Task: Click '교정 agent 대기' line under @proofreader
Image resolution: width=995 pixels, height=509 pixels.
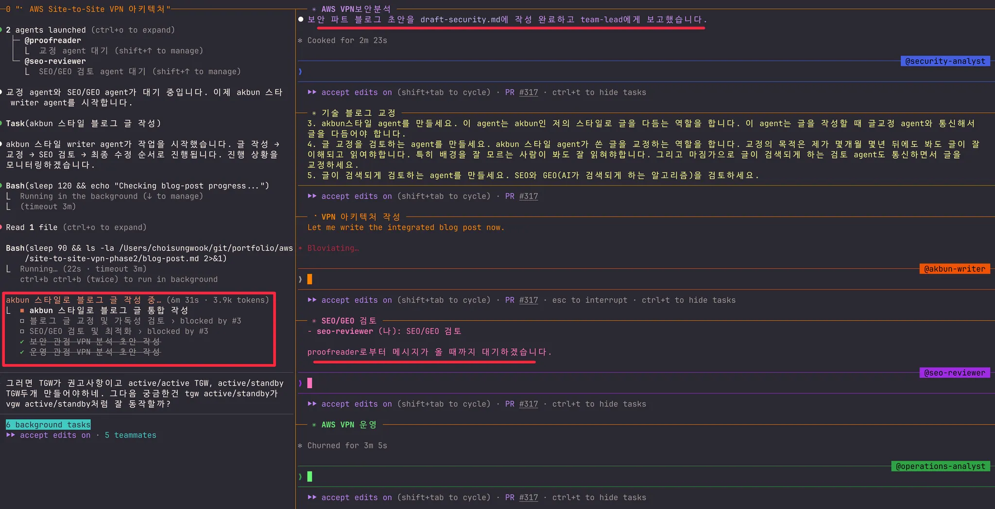Action: (121, 51)
